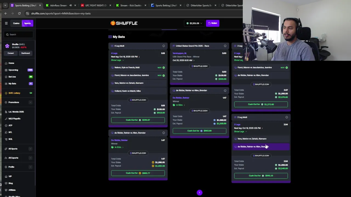Screen dimensions: 351x197
Task: Toggle Show Legs on 4 Leg Multi card
Action: 117,60
